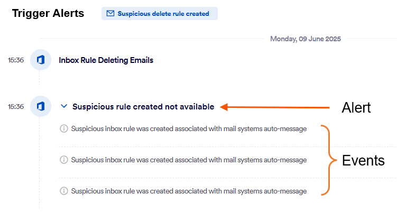Click the envelope icon in the alert chip
The image size is (397, 212).
click(110, 14)
